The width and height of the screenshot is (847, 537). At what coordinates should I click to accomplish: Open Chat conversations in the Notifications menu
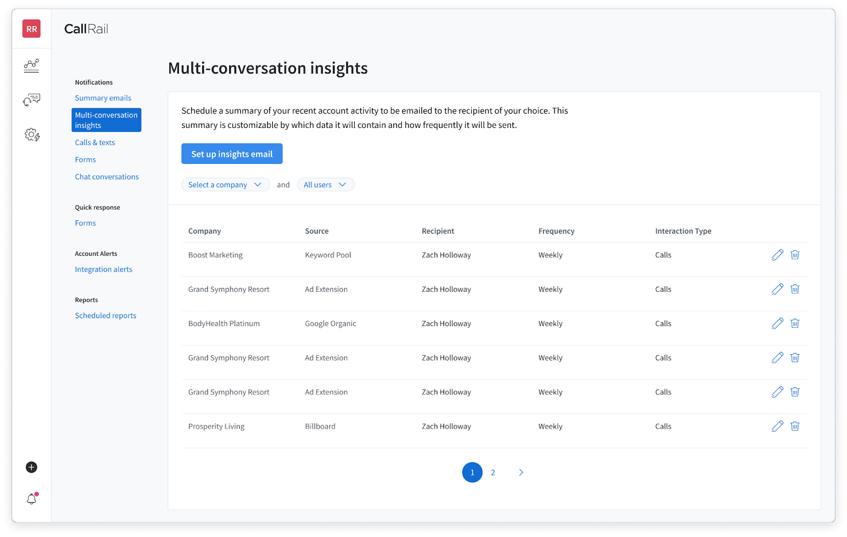106,177
